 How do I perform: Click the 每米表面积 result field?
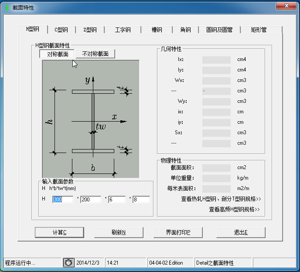point(216,189)
